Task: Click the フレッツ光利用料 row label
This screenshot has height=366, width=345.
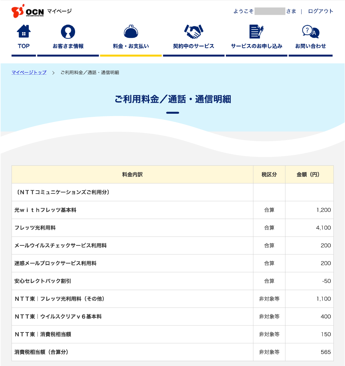Action: pyautogui.click(x=35, y=228)
